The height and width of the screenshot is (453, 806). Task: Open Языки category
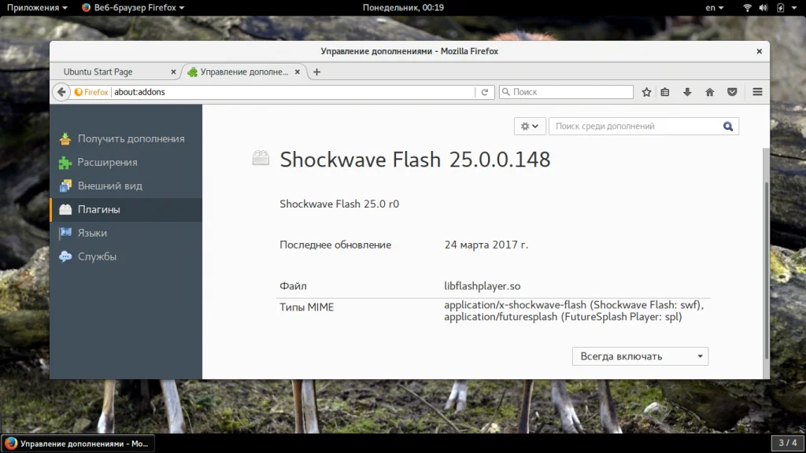tap(126, 233)
